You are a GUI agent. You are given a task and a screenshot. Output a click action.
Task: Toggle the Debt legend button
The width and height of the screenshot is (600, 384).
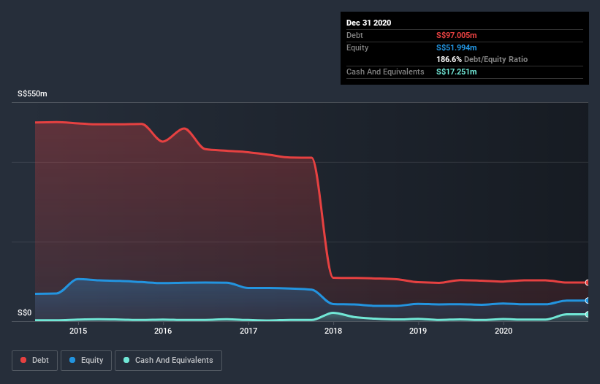click(35, 361)
